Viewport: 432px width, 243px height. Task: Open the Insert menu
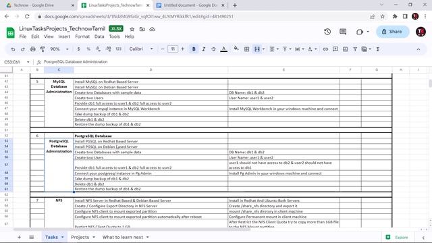tap(64, 36)
